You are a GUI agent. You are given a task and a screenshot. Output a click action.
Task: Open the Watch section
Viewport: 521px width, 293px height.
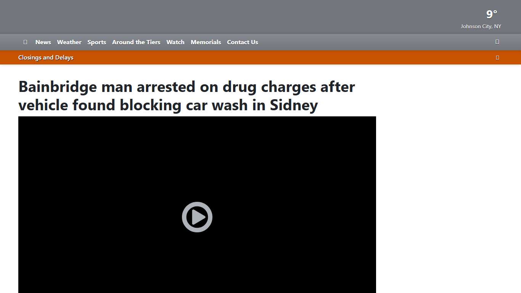coord(175,42)
